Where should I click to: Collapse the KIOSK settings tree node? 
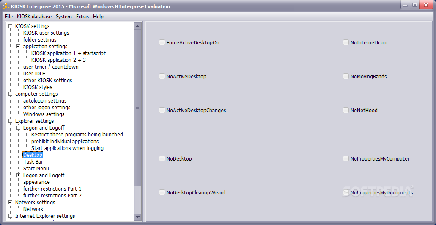11,26
